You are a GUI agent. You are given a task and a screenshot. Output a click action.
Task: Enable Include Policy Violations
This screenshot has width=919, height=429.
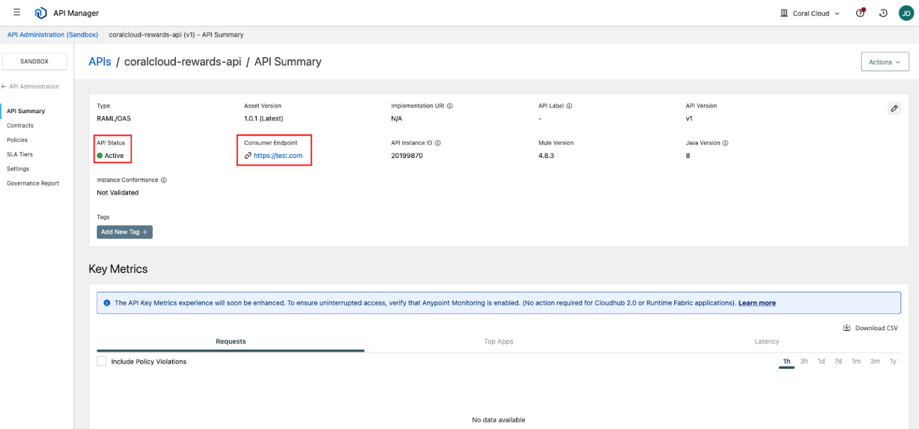(102, 361)
